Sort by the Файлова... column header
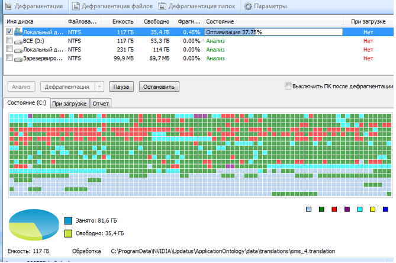Image resolution: width=396 pixels, height=263 pixels. click(x=83, y=21)
